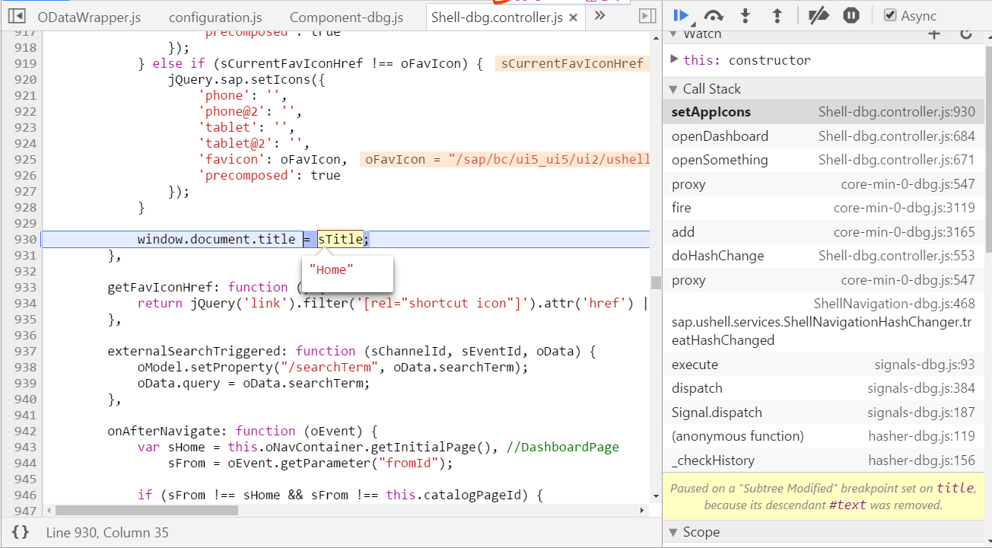Click the 'title' node in the pause message
Viewport: 992px width, 548px height.
954,488
